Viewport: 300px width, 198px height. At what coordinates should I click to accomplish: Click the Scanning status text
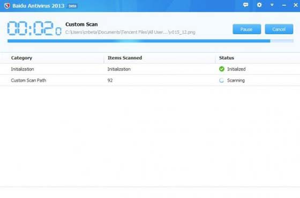click(236, 80)
